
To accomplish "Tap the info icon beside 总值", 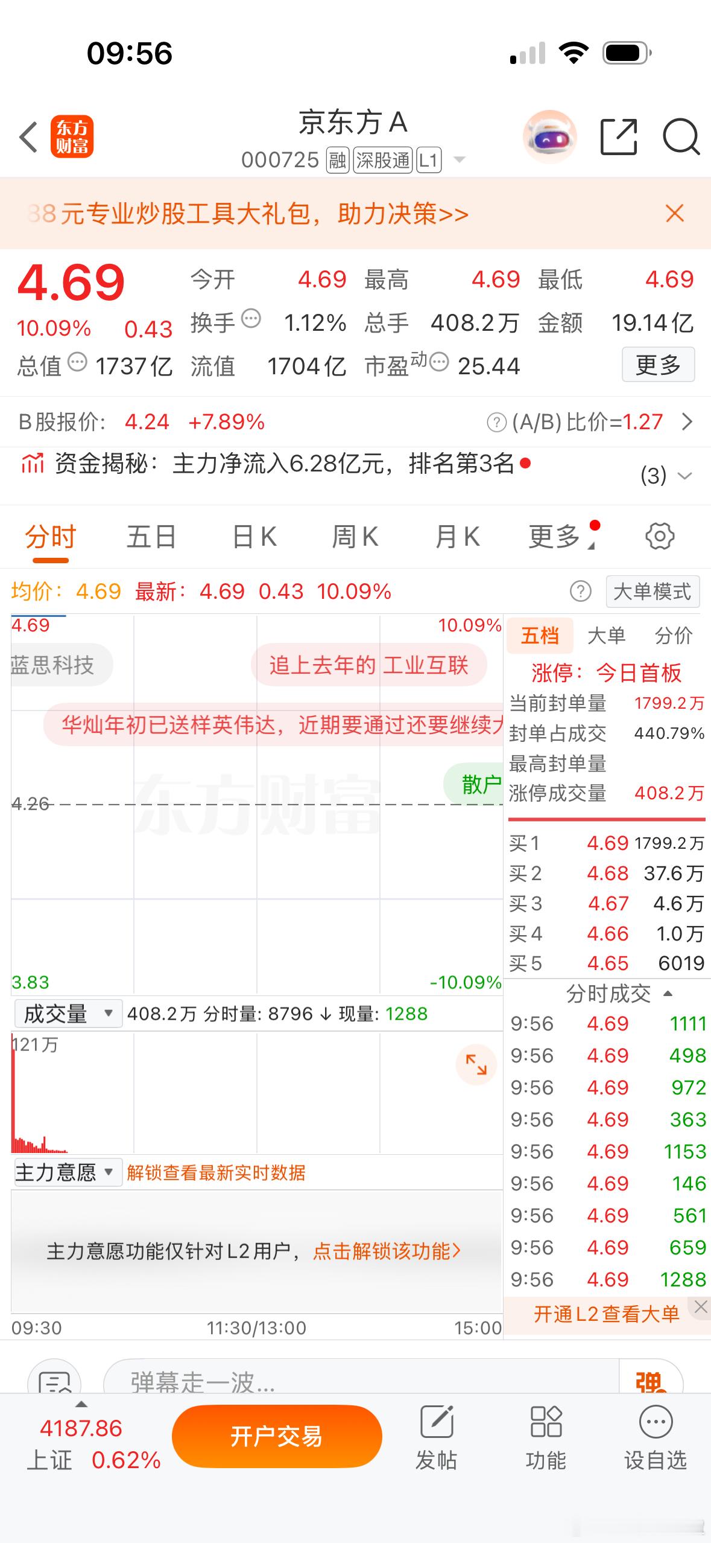I will tap(77, 362).
